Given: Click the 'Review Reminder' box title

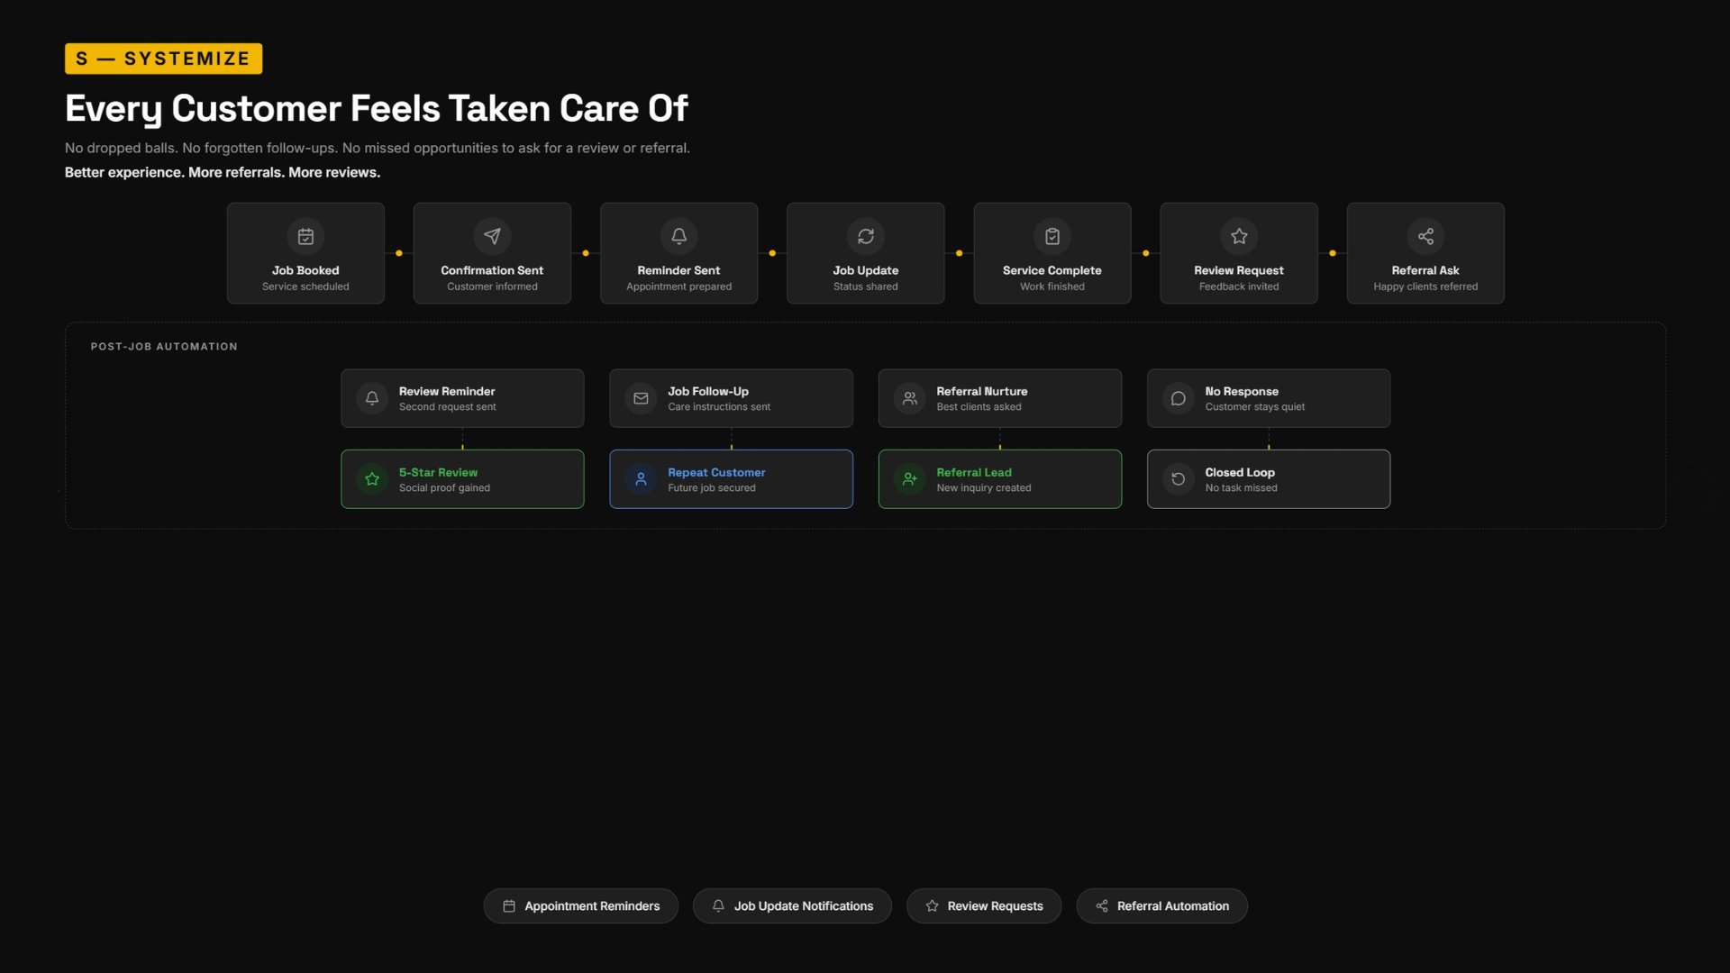Looking at the screenshot, I should point(447,392).
